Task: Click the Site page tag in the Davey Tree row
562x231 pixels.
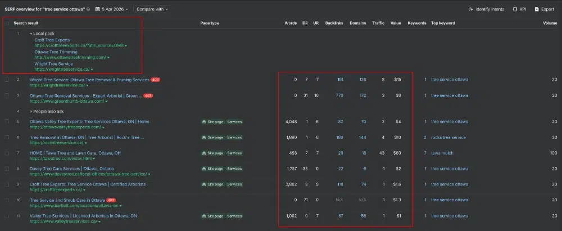Action: coord(212,169)
